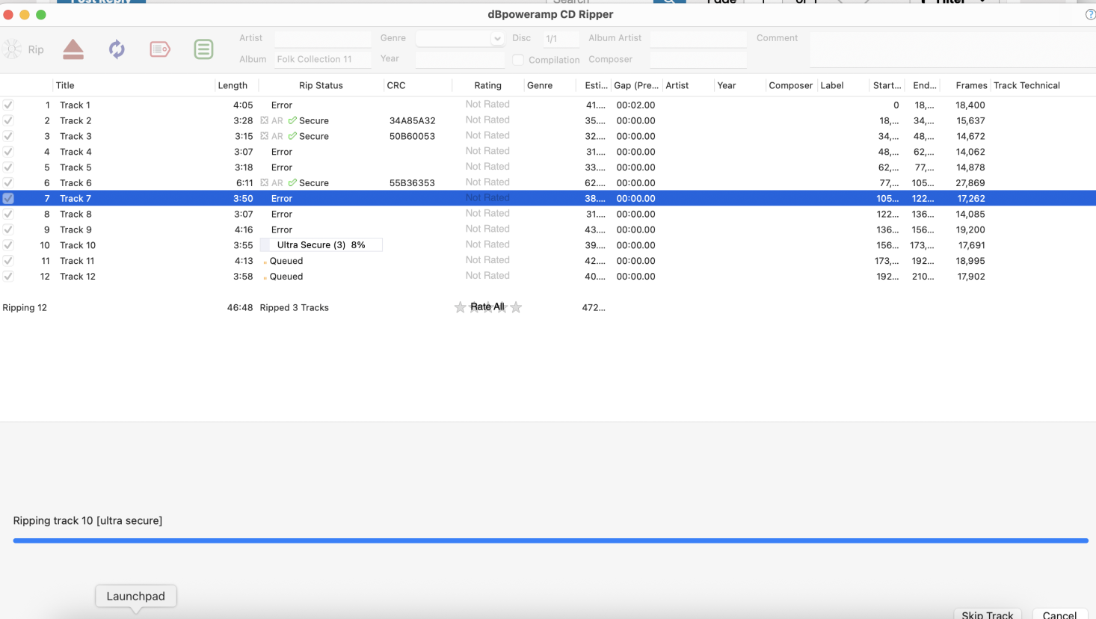Screen dimensions: 1096x619
Task: Click the Length column header
Action: (x=233, y=85)
